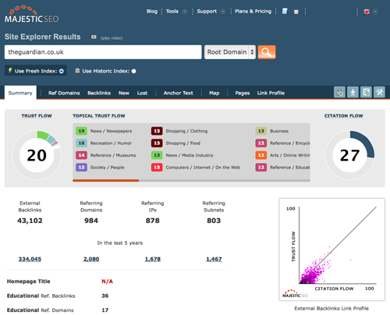
Task: Open the document icon in the top navigation
Action: click(x=285, y=11)
